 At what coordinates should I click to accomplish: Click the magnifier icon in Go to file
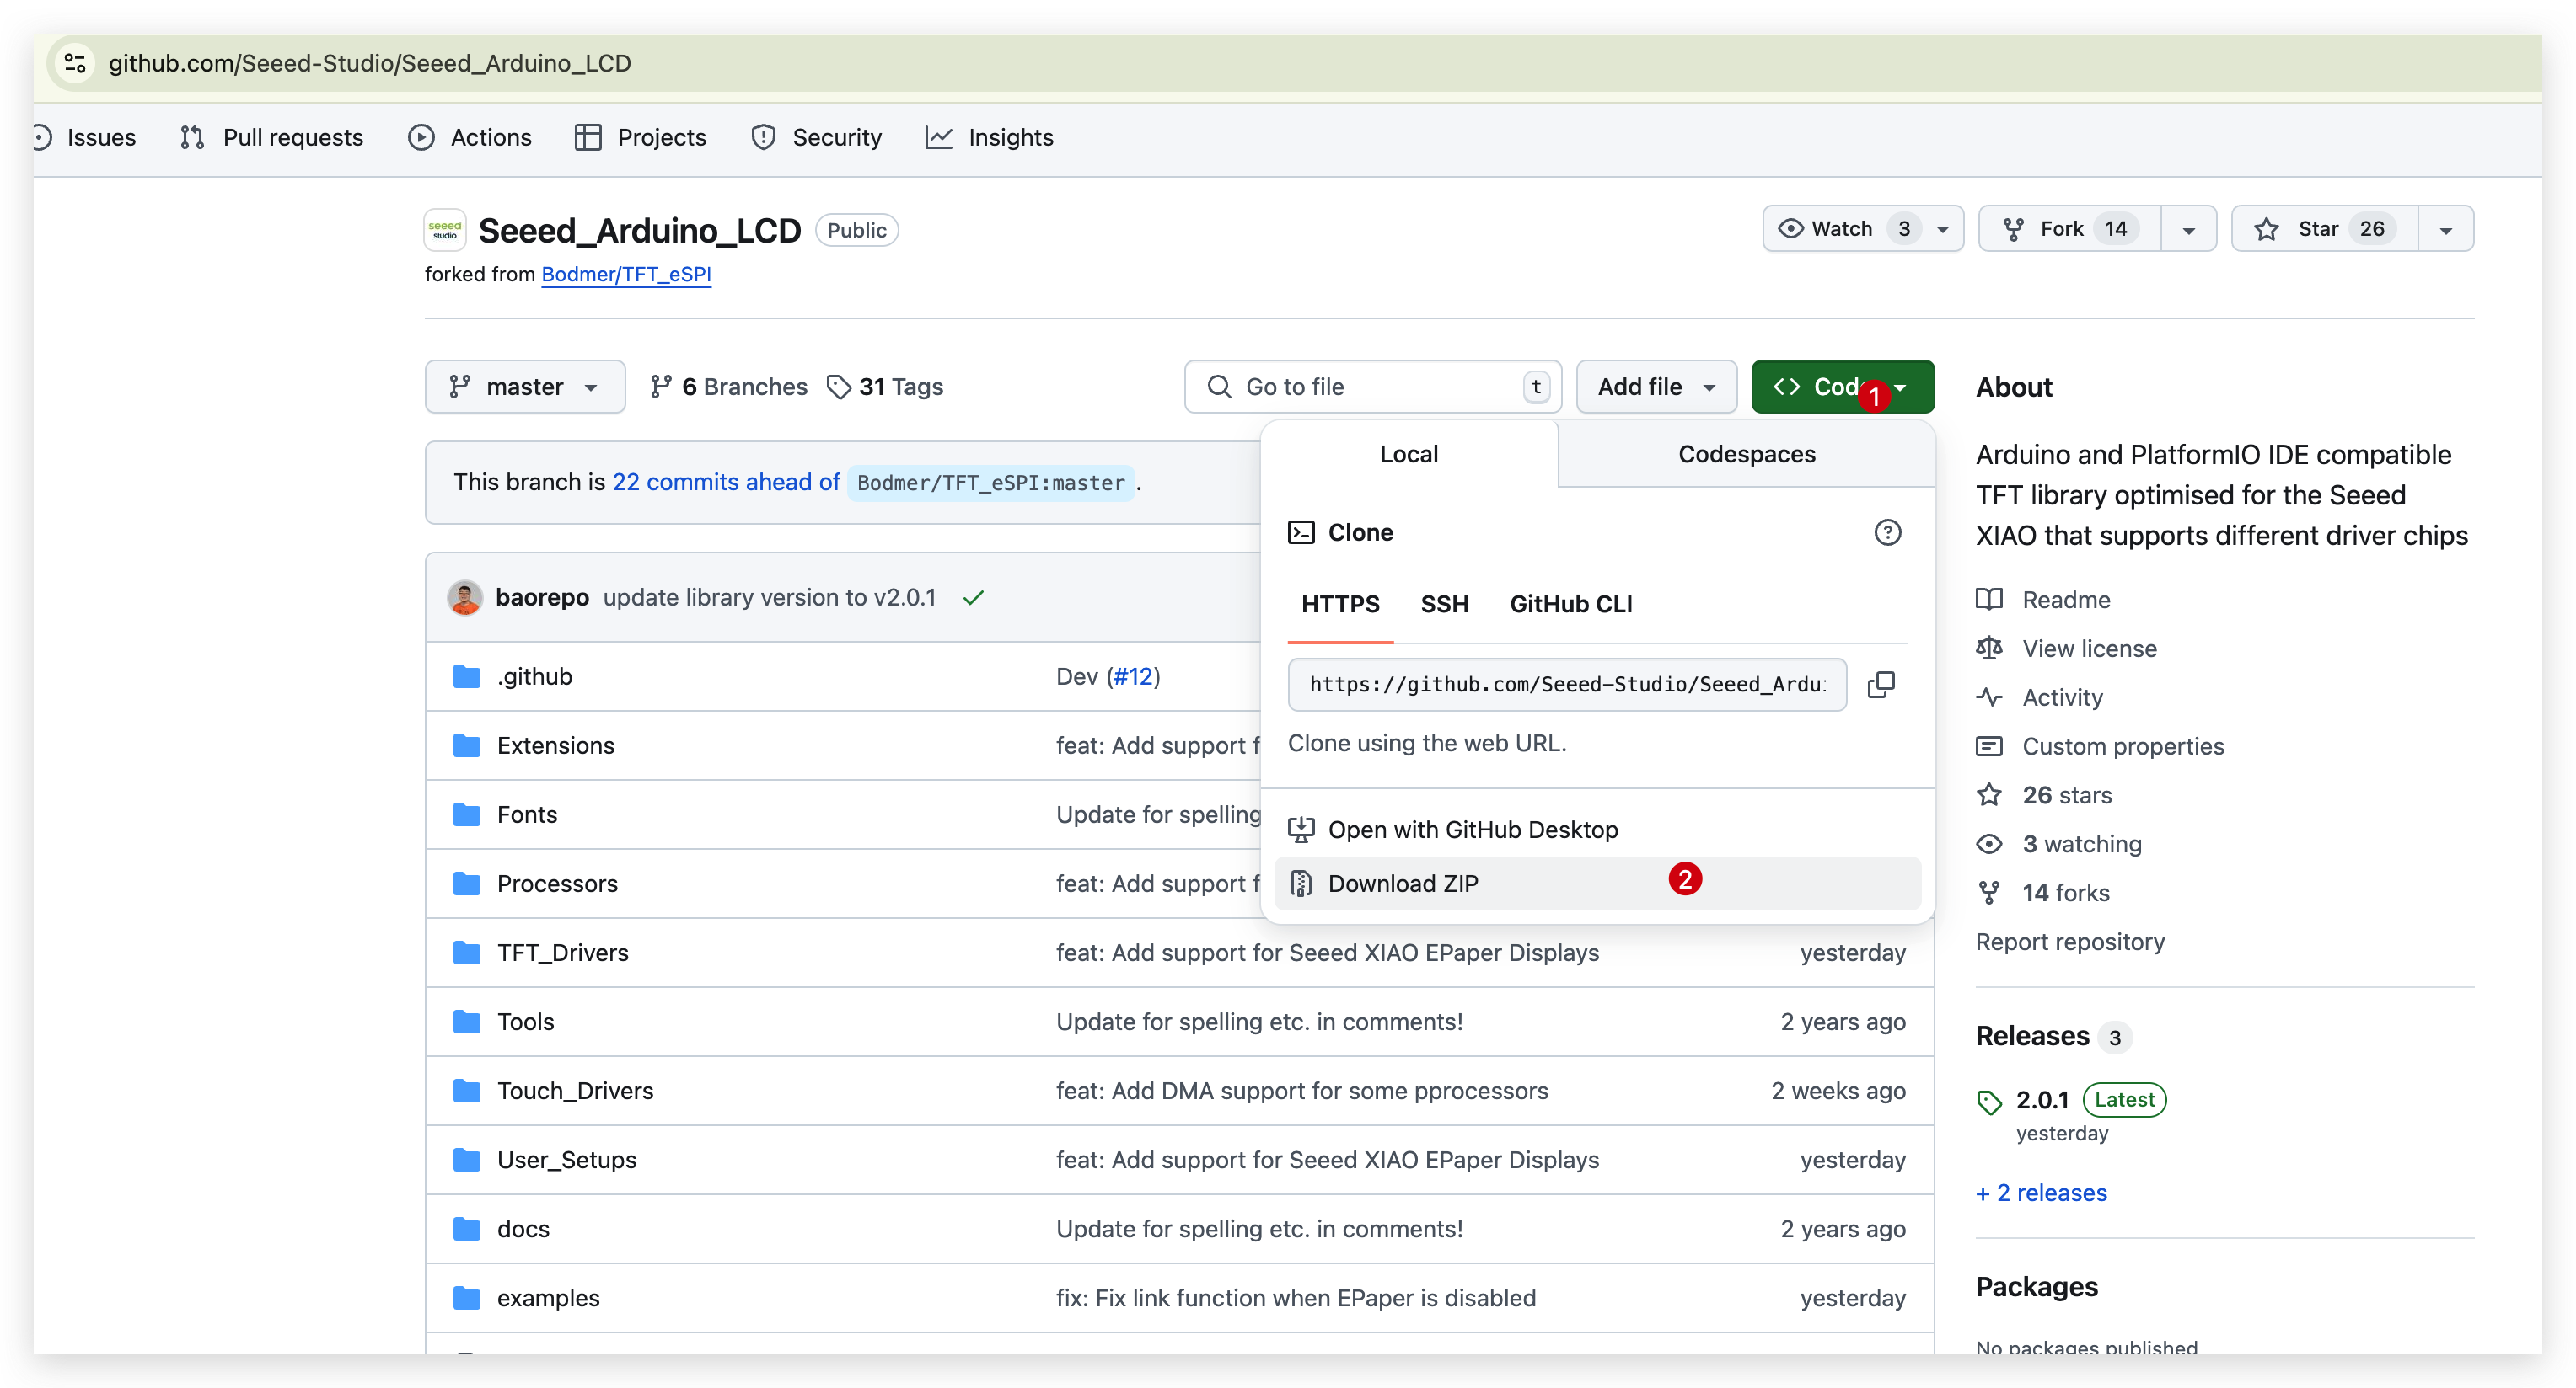[1219, 387]
